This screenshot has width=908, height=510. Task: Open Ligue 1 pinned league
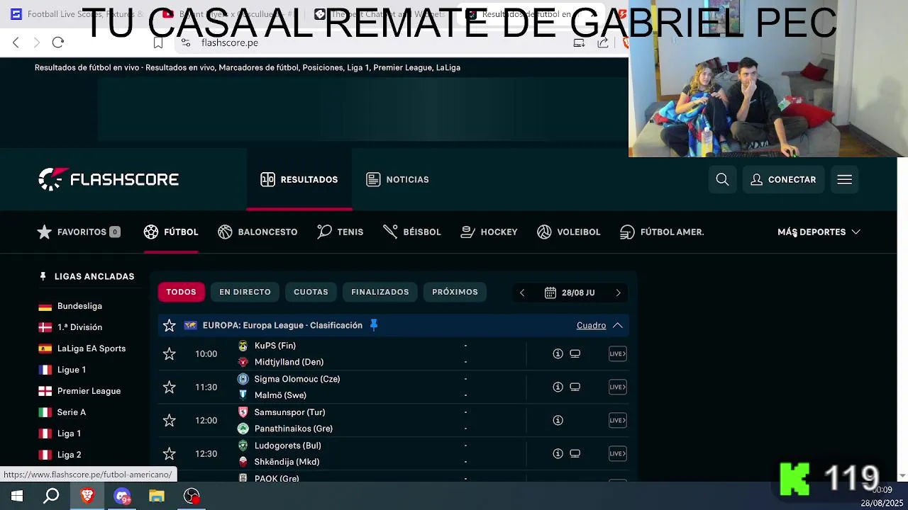pos(71,370)
